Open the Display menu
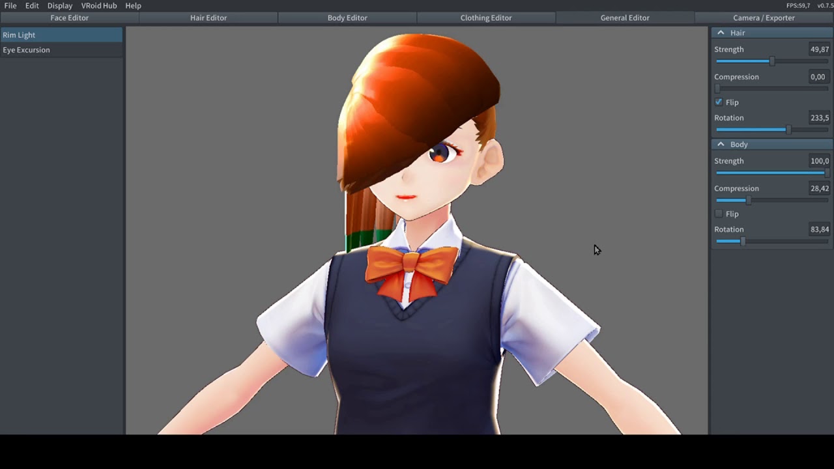 tap(60, 5)
